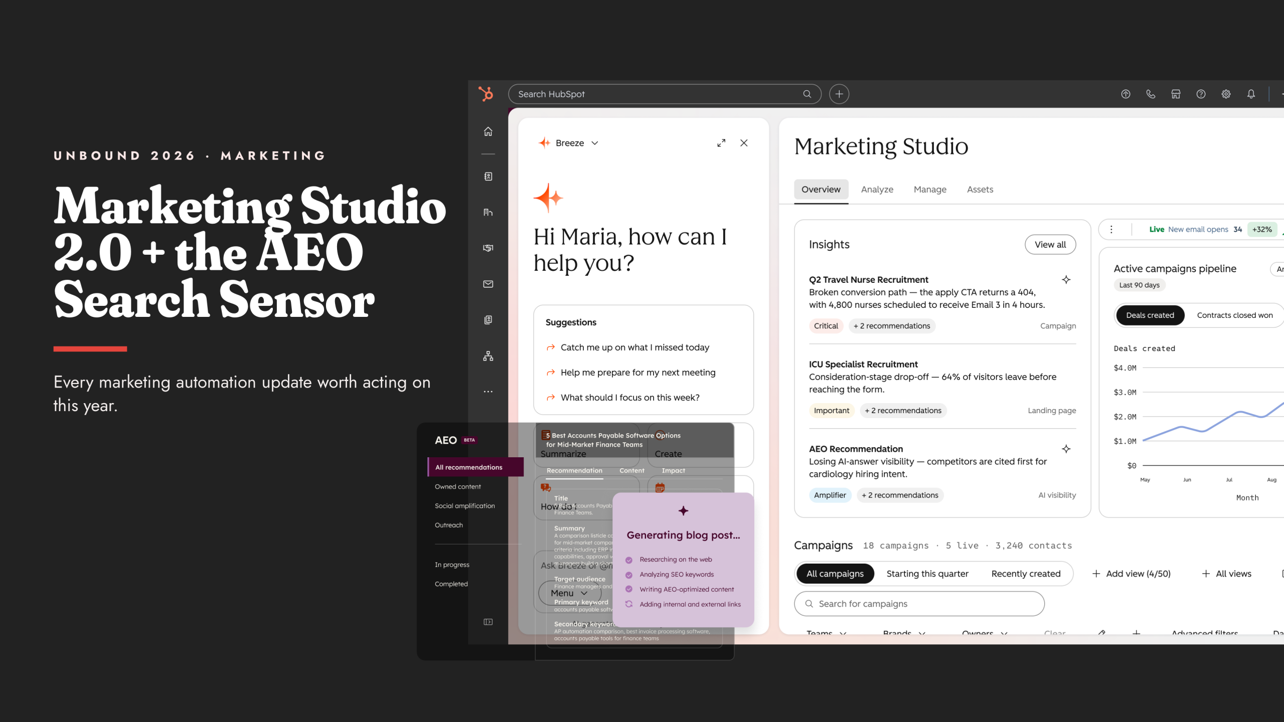
Task: Click the collapse sidebar icon at bottom left
Action: 488,622
